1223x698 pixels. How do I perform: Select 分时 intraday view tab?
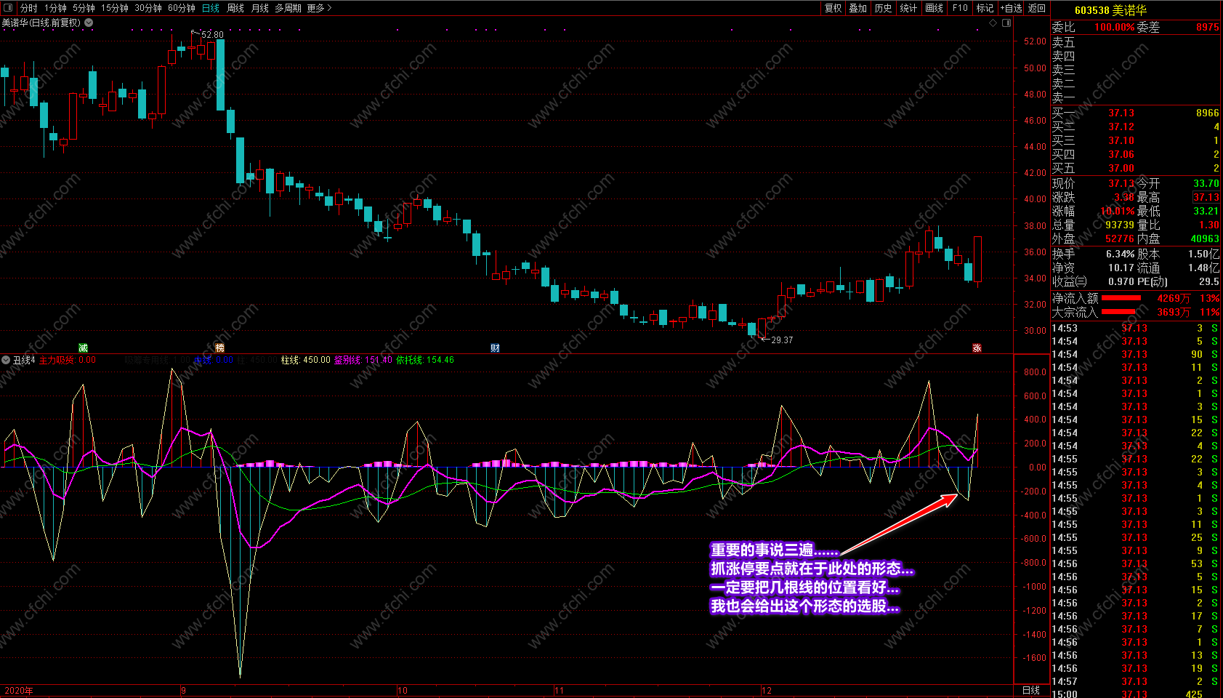tap(28, 8)
